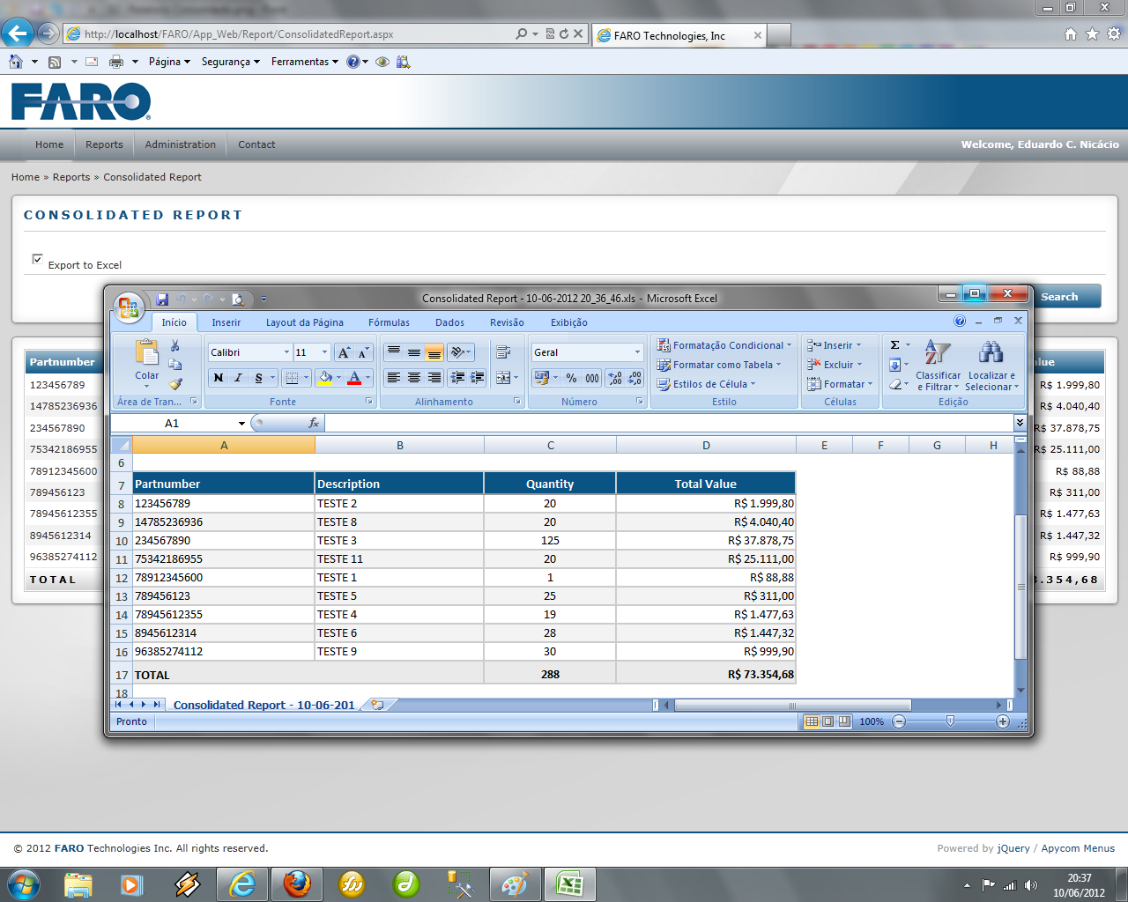Toggle the Export to Excel checkbox
Screen dimensions: 1128x902
click(x=37, y=259)
